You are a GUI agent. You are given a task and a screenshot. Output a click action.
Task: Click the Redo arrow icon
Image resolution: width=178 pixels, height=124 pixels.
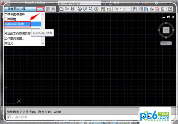pyautogui.click(x=125, y=9)
